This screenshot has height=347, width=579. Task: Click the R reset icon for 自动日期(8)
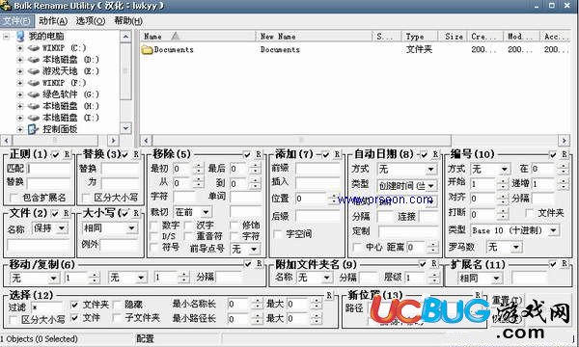[435, 154]
